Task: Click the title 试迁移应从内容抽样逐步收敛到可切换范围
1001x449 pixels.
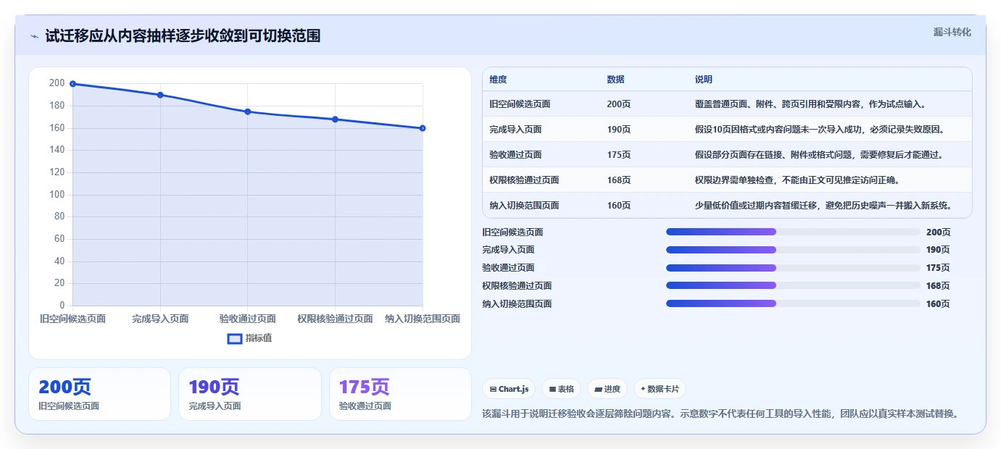Action: [183, 36]
